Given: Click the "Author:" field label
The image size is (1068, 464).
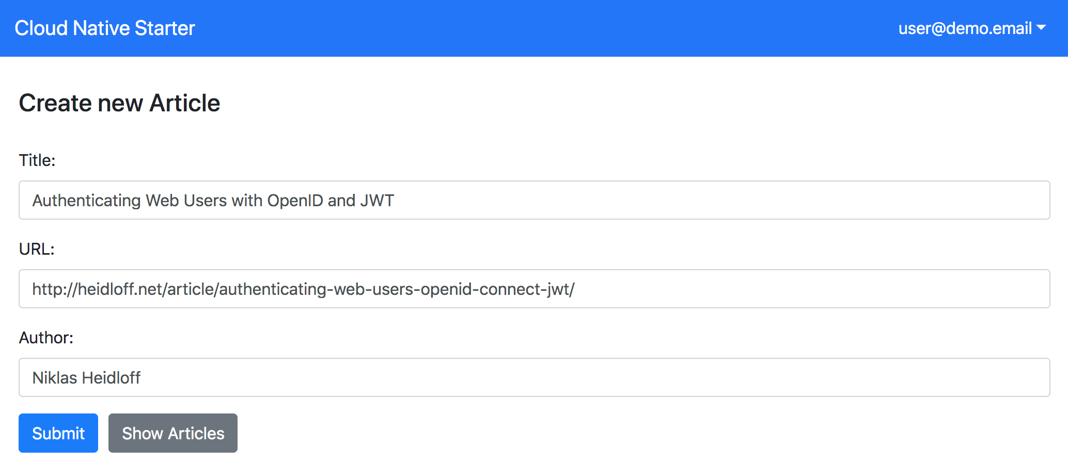Looking at the screenshot, I should click(x=46, y=338).
